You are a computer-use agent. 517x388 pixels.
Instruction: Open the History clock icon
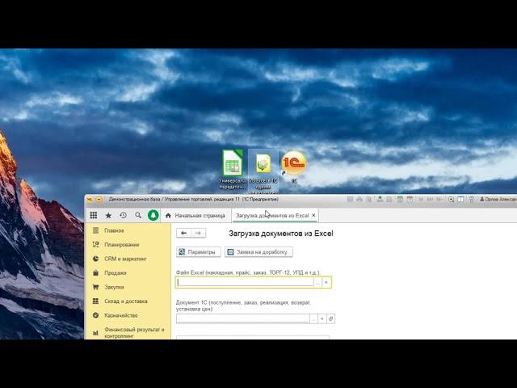tap(123, 215)
